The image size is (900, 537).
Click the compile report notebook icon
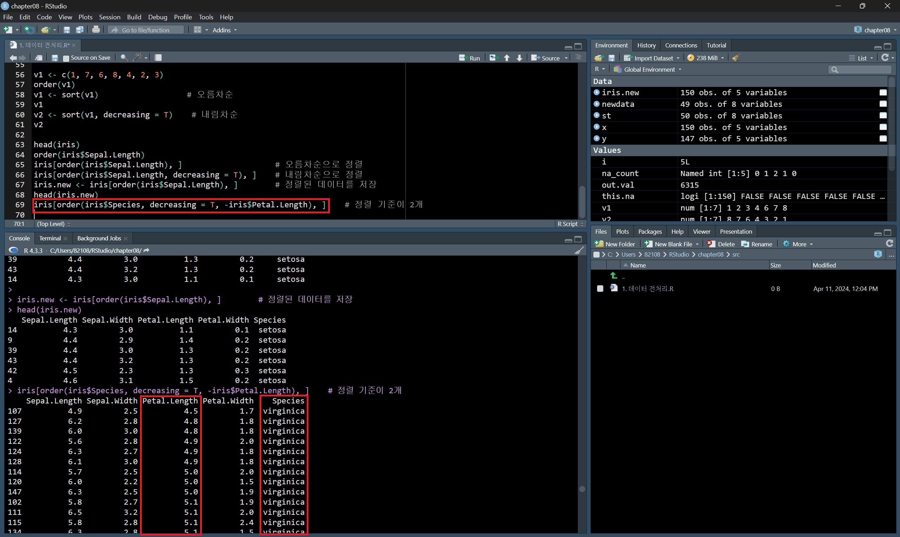coord(158,58)
